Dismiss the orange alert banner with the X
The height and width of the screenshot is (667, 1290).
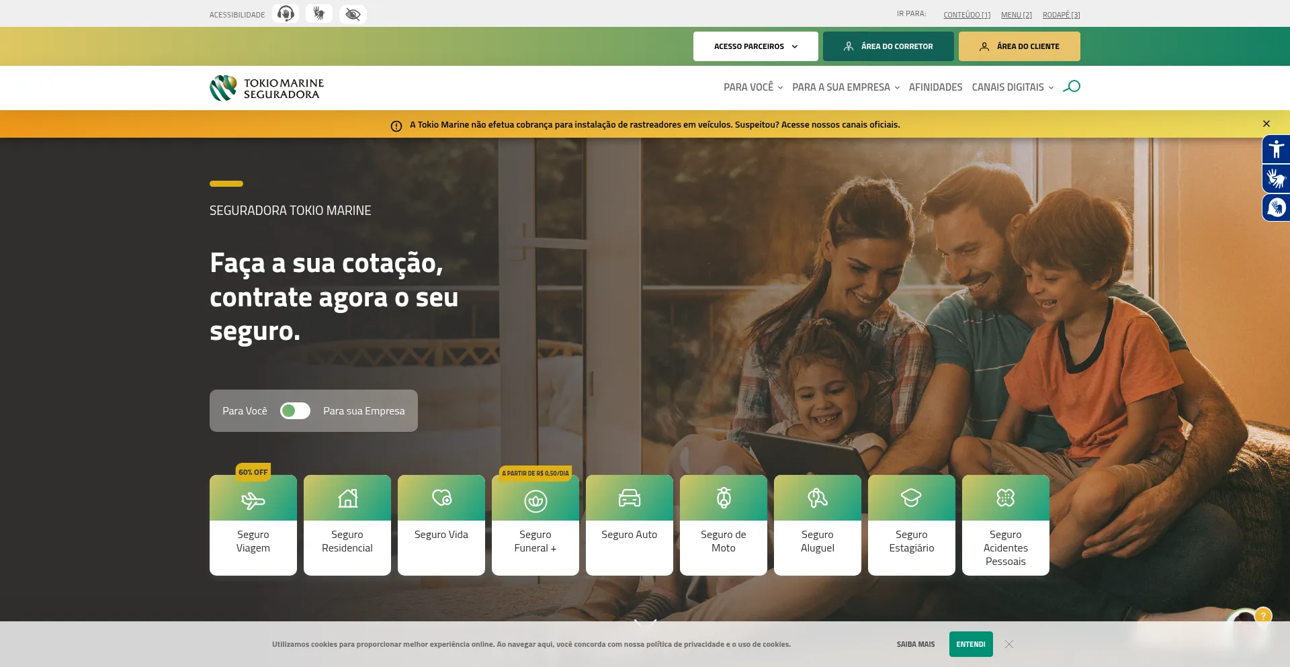click(x=1266, y=124)
